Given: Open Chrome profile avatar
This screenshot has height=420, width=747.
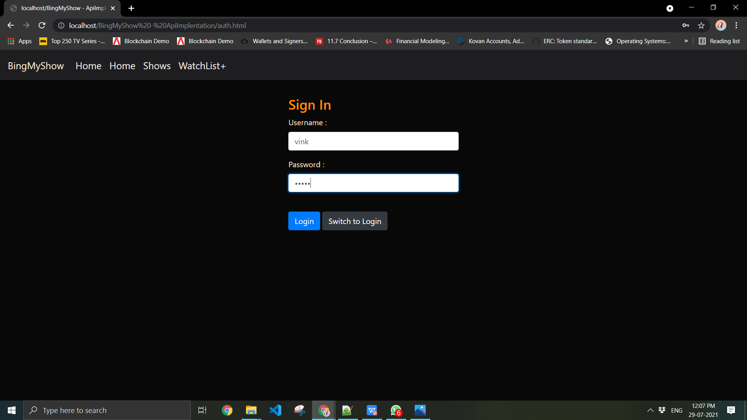Looking at the screenshot, I should tap(721, 26).
